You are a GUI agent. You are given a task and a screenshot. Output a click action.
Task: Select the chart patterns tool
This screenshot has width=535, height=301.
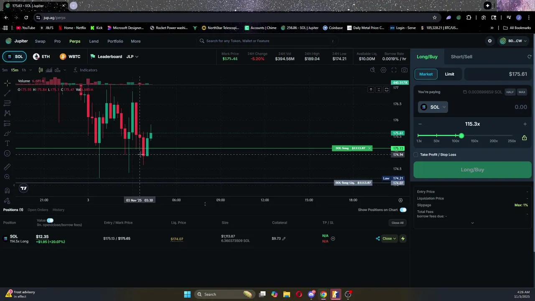click(x=7, y=113)
